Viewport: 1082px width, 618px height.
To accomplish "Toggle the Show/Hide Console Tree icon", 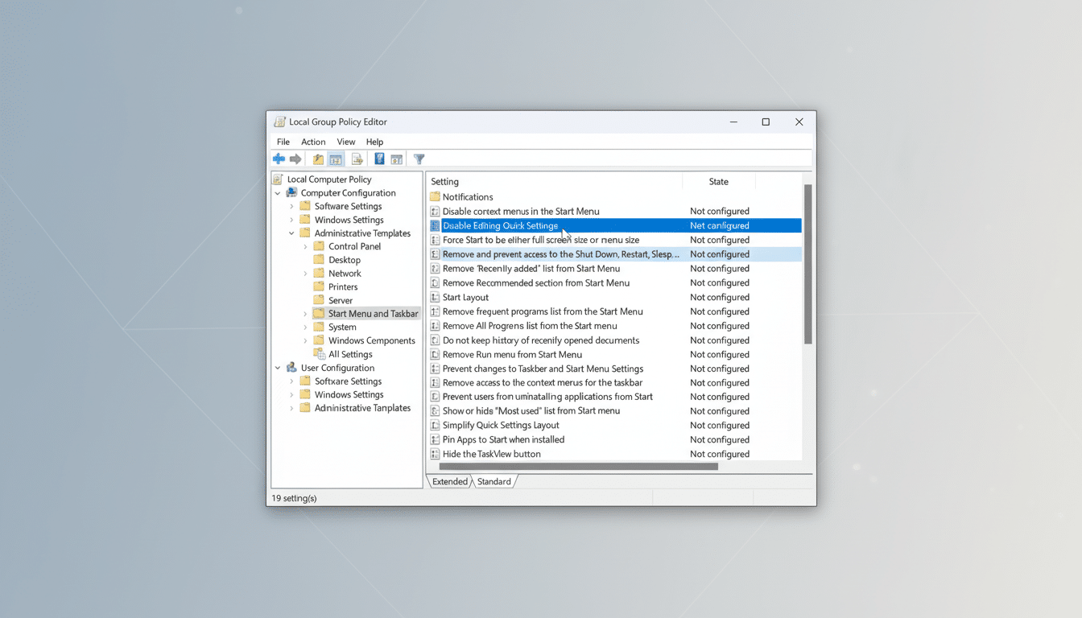I will click(336, 159).
